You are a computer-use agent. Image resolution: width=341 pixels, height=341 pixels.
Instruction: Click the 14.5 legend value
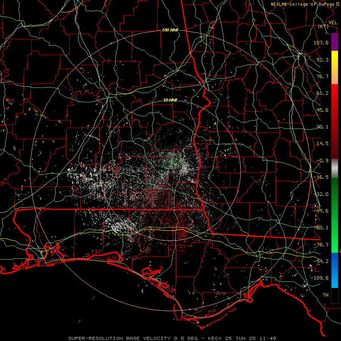click(x=322, y=144)
